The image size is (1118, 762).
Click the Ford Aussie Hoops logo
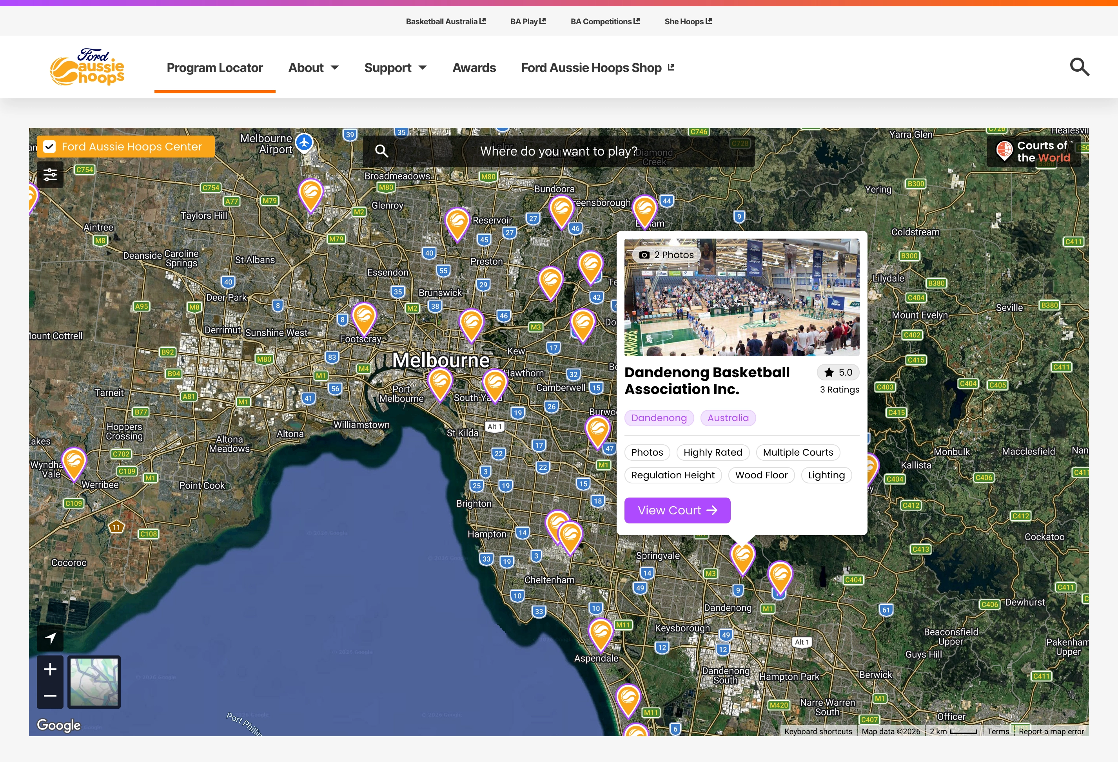coord(87,67)
